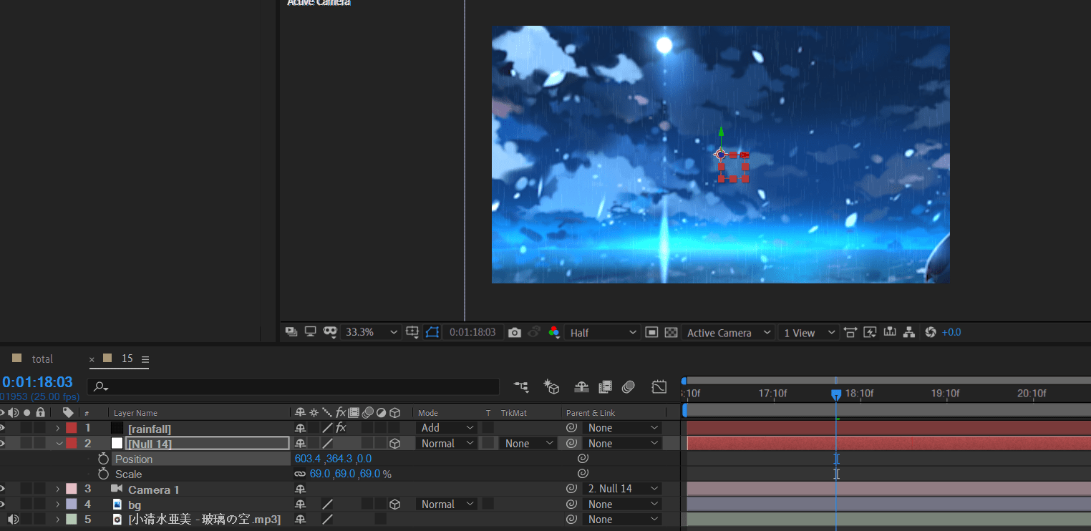Expand the rainfall layer properties

pyautogui.click(x=58, y=428)
